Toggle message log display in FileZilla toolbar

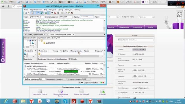coord(32,13)
